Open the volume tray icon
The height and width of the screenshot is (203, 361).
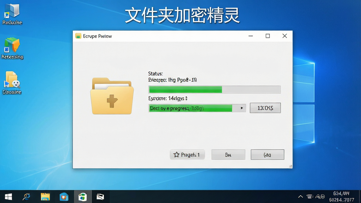tap(320, 197)
